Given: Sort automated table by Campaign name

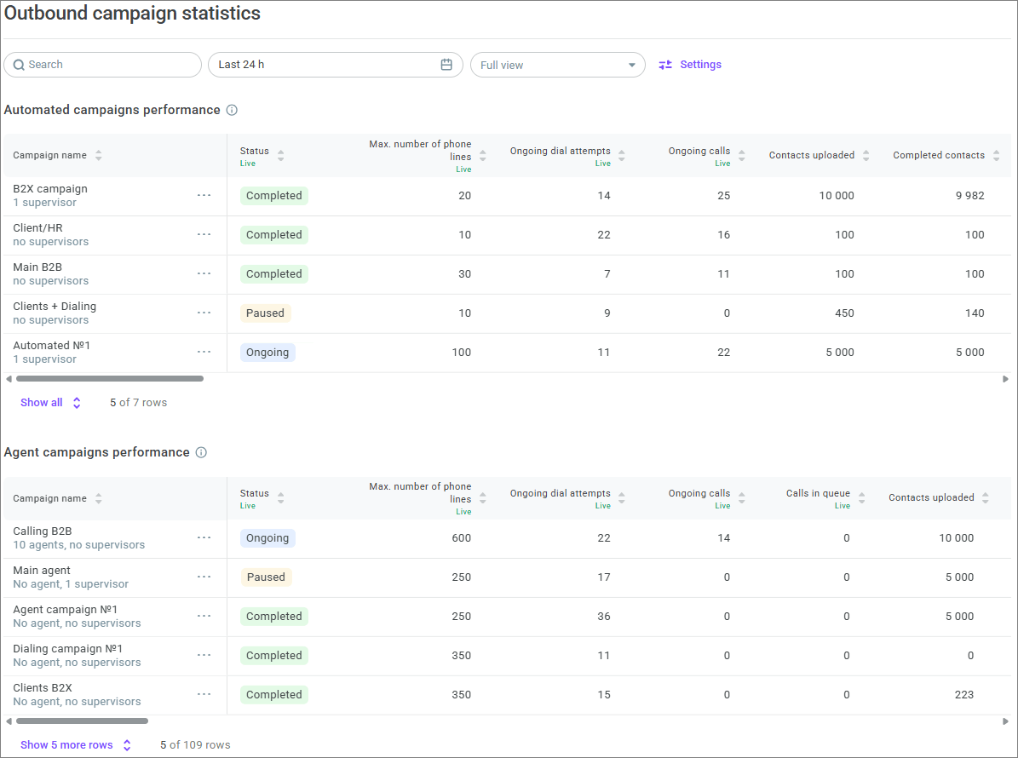Looking at the screenshot, I should (x=99, y=155).
